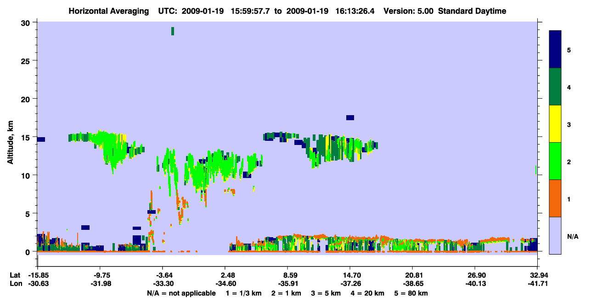
Task: Click longitude value -35.91
Action: coord(287,284)
